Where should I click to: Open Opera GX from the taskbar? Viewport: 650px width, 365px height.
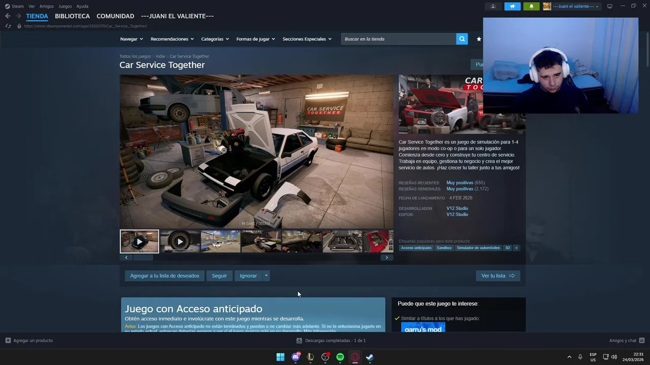point(355,357)
